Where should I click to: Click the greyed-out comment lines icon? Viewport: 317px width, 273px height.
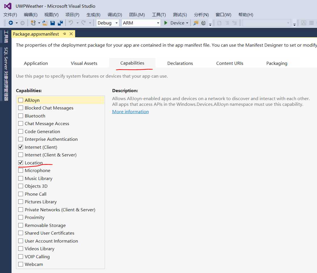pos(234,23)
